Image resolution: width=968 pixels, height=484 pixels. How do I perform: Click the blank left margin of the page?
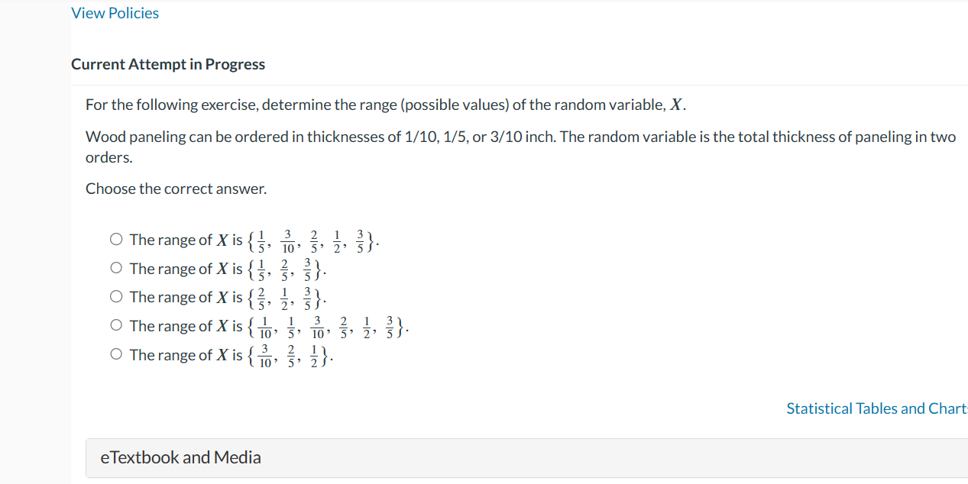pos(34,229)
